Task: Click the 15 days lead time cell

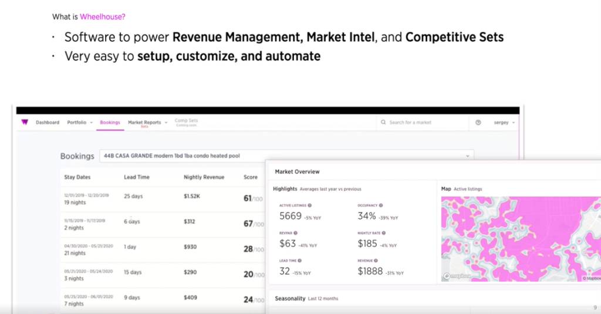Action: click(133, 272)
